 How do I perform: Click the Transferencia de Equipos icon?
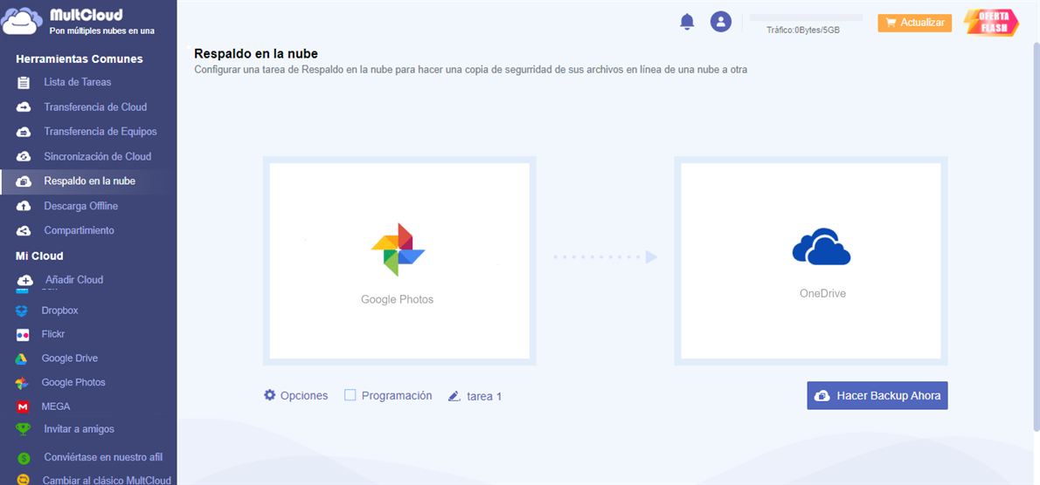click(24, 132)
